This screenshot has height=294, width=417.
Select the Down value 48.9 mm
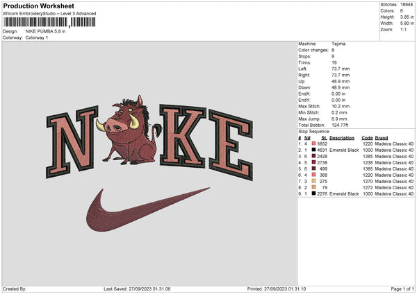(x=341, y=87)
